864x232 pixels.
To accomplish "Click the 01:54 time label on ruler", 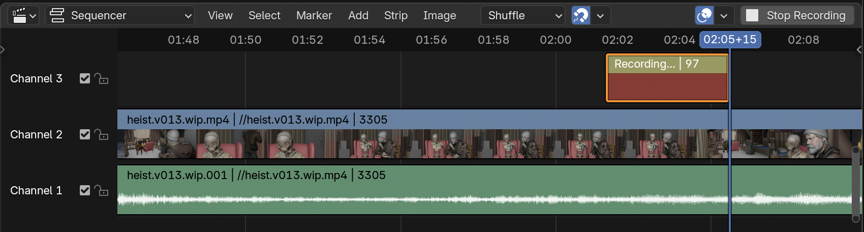I will click(x=369, y=40).
